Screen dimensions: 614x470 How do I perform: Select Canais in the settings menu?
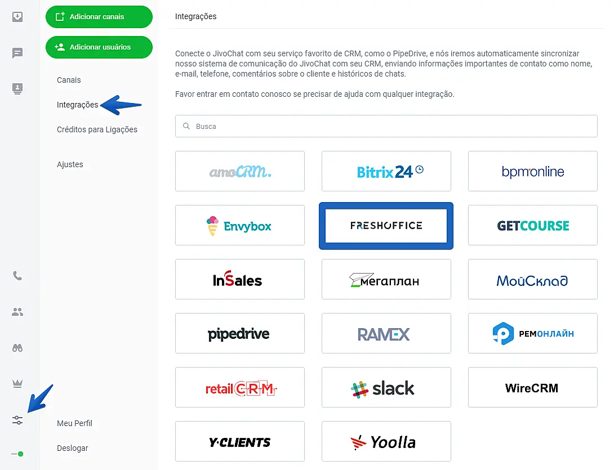(69, 80)
